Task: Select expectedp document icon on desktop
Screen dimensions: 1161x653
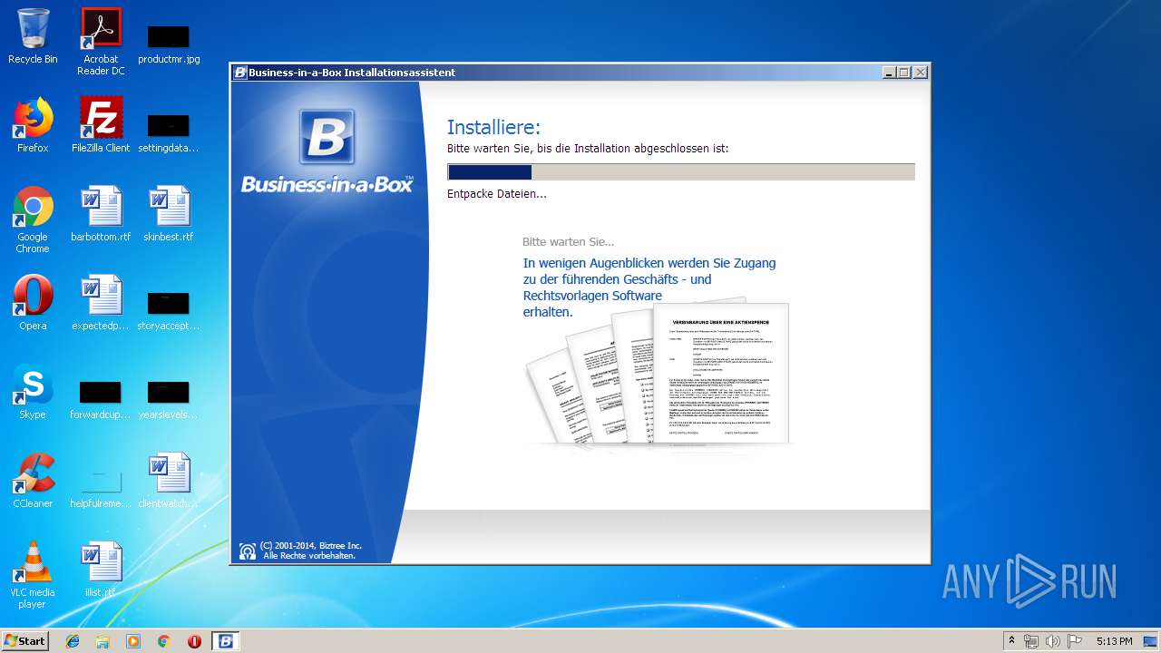Action: point(101,303)
